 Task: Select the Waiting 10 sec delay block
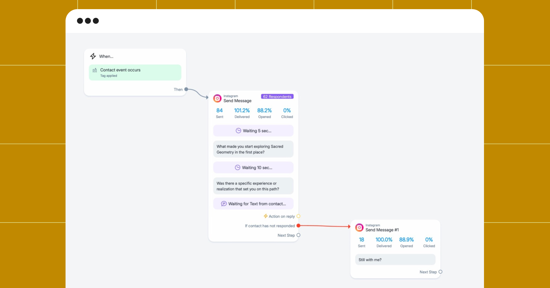(253, 168)
